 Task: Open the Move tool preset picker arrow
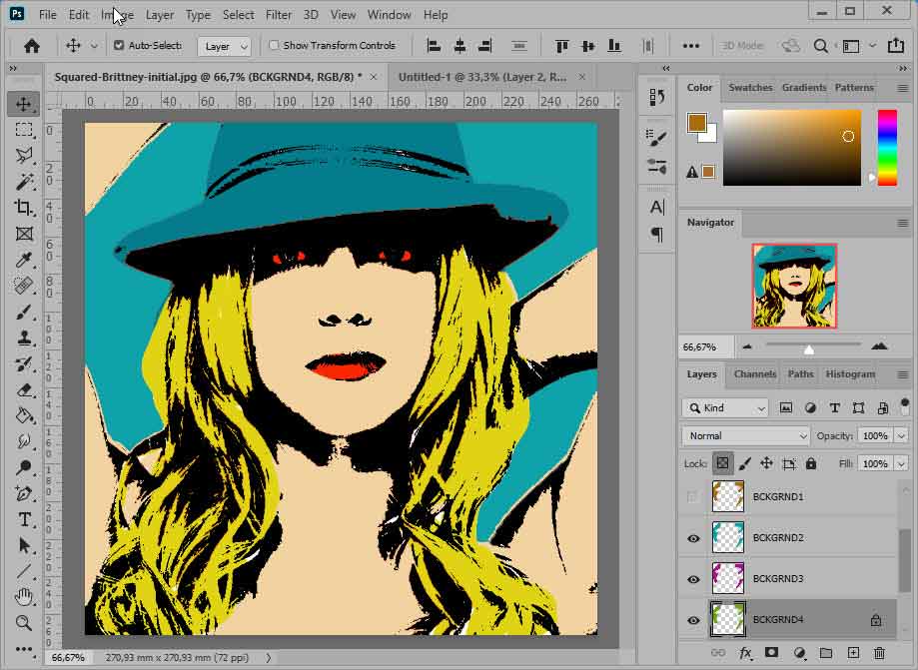point(94,46)
